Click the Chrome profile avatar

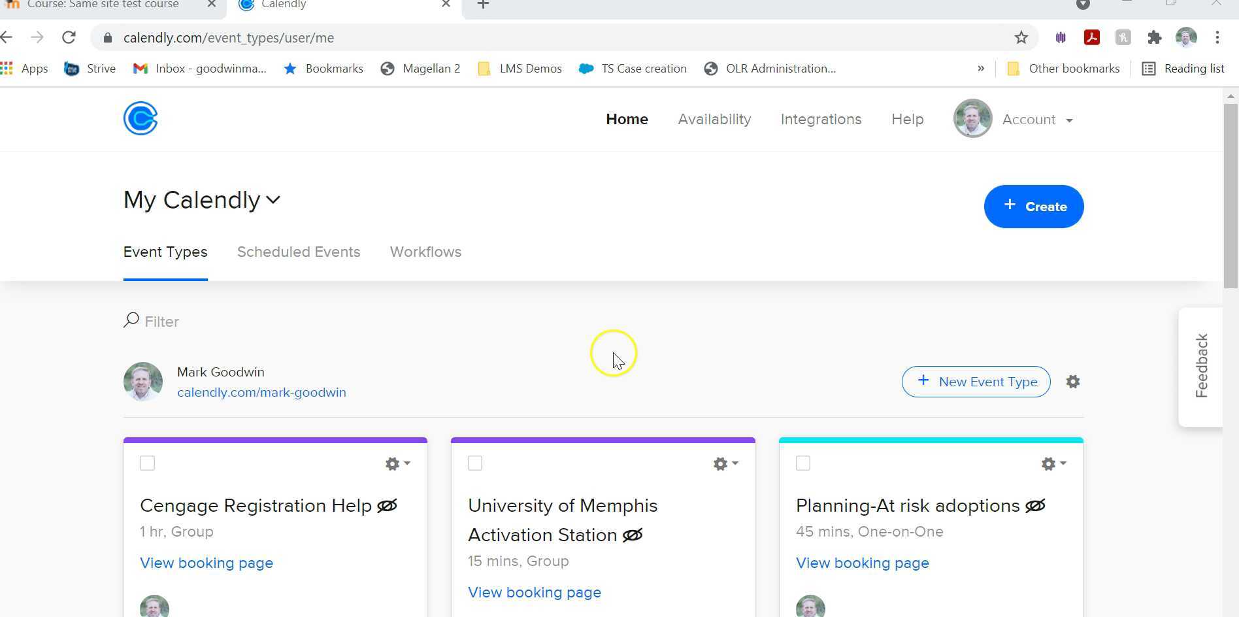pyautogui.click(x=1186, y=38)
